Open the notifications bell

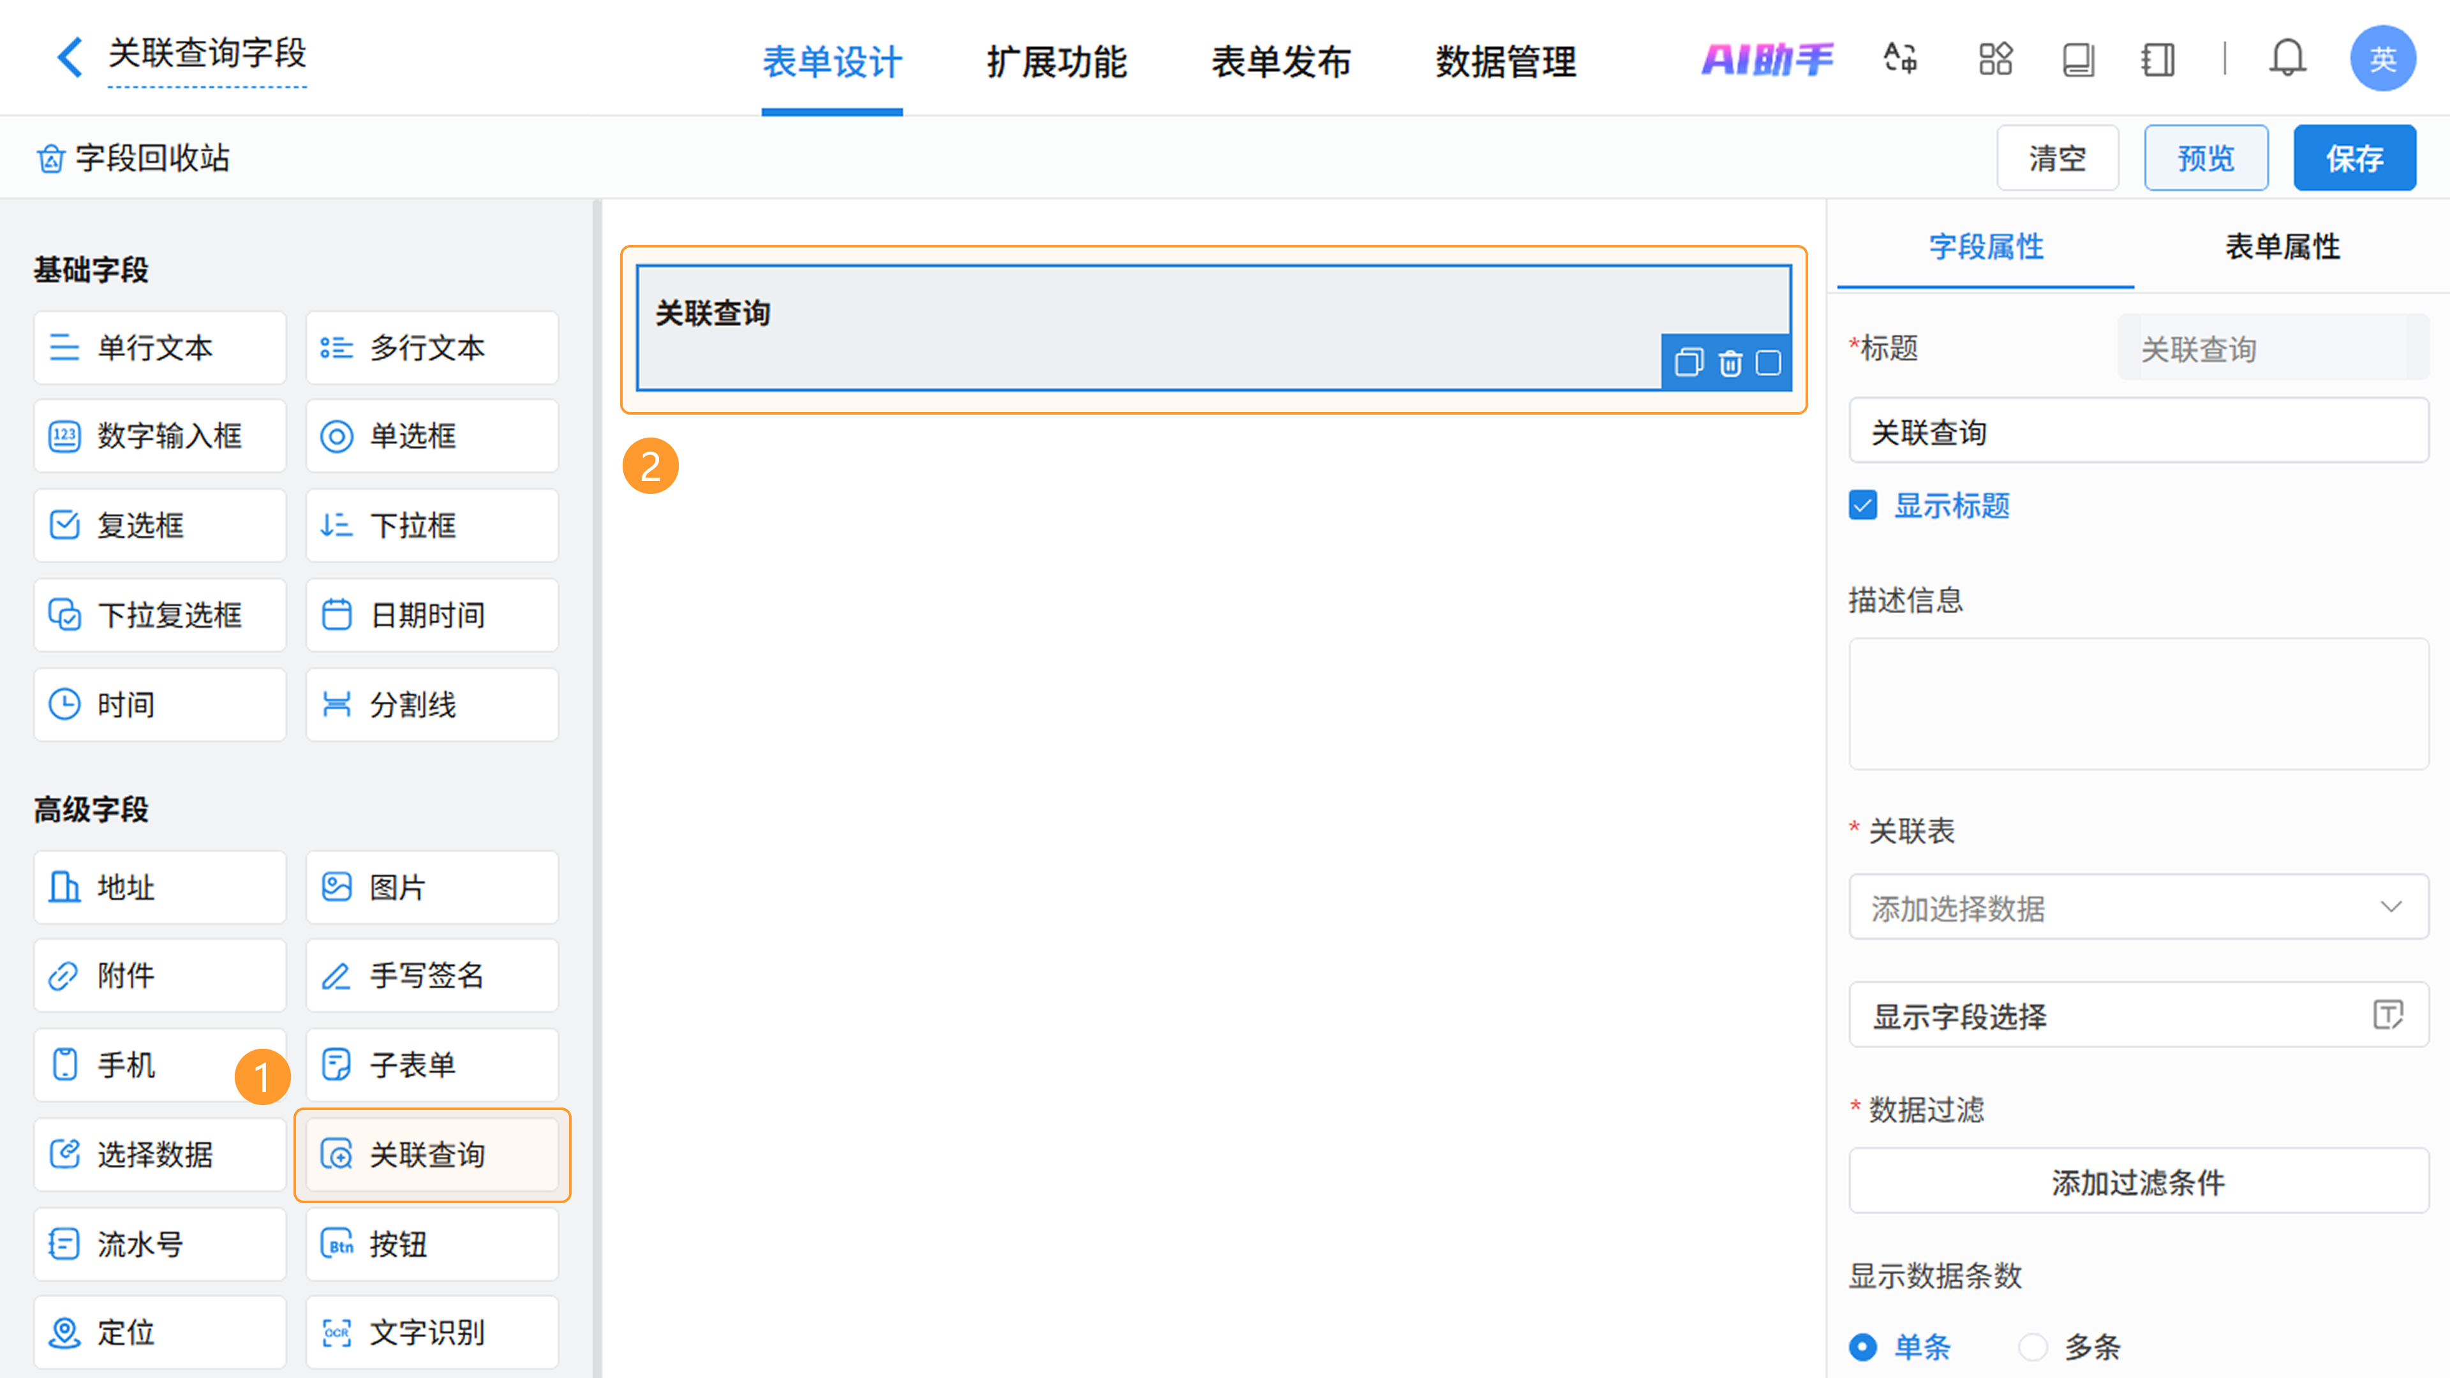click(x=2287, y=59)
